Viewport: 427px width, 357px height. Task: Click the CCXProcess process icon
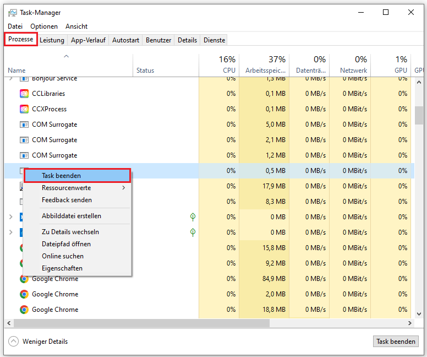coord(24,109)
